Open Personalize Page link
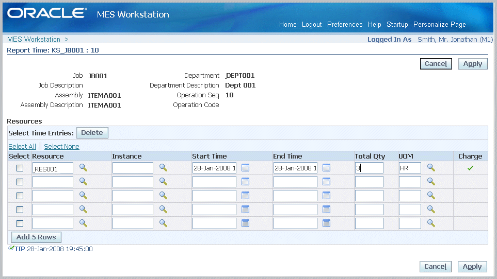 tap(440, 25)
